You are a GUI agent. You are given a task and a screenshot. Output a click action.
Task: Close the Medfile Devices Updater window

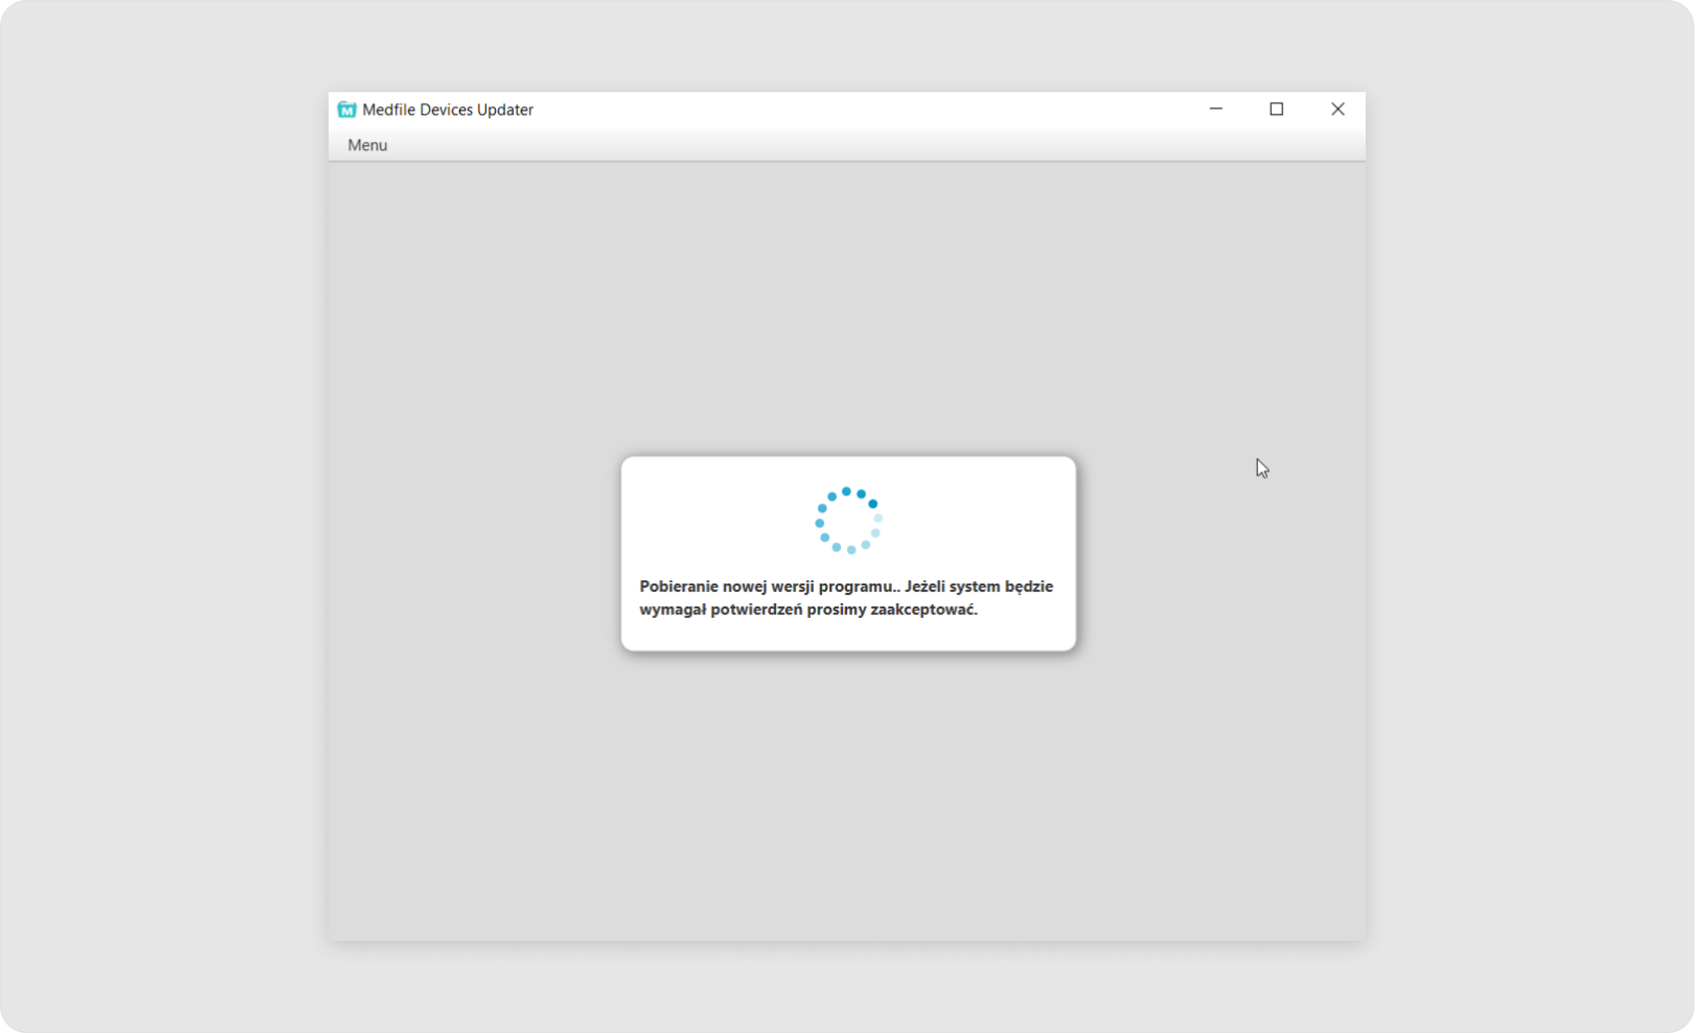point(1338,109)
